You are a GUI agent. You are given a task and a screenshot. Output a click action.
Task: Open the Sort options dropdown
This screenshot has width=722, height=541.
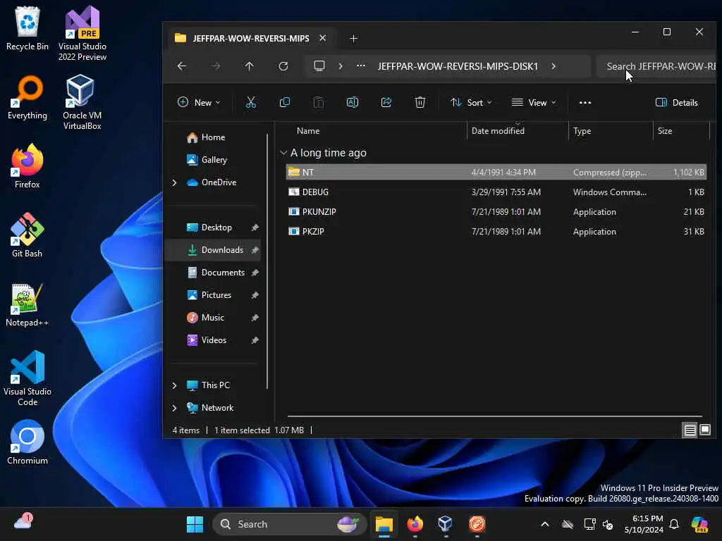[x=471, y=103]
